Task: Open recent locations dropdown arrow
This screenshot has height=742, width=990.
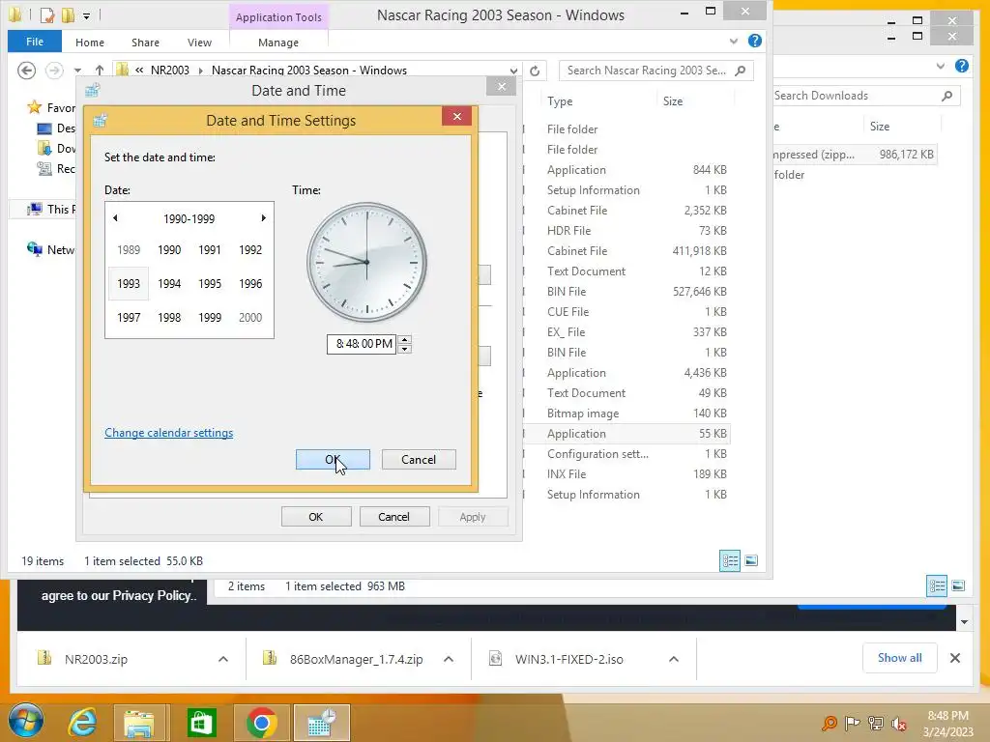Action: coord(77,71)
